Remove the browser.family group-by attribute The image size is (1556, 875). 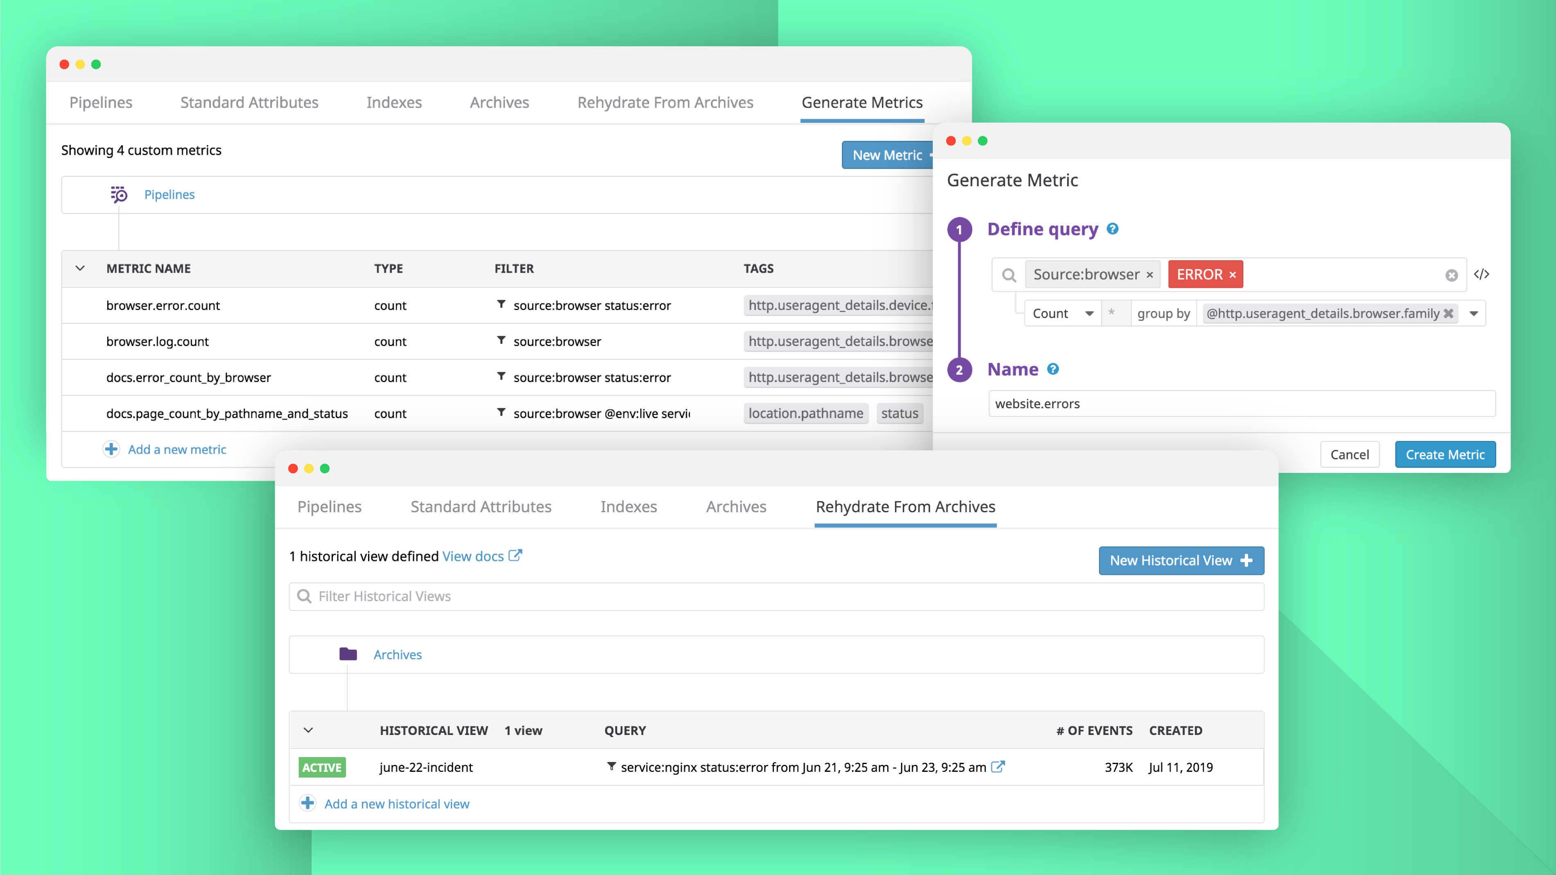point(1448,313)
